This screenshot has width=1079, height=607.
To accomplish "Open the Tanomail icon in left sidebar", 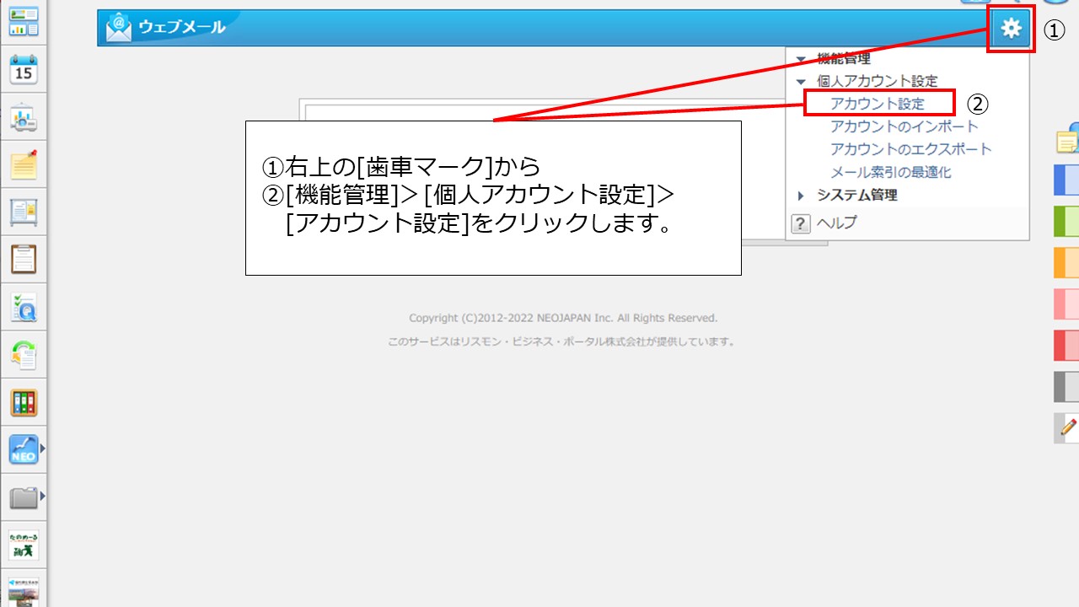I will [x=23, y=544].
